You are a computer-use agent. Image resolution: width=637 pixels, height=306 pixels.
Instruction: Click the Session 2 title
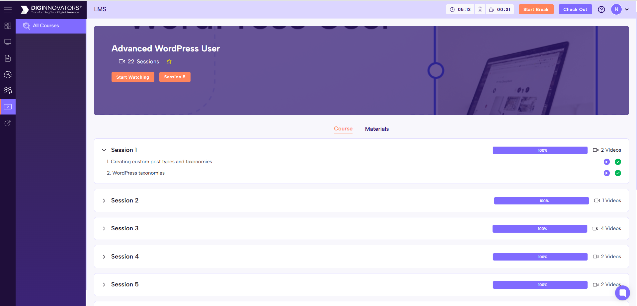point(125,200)
